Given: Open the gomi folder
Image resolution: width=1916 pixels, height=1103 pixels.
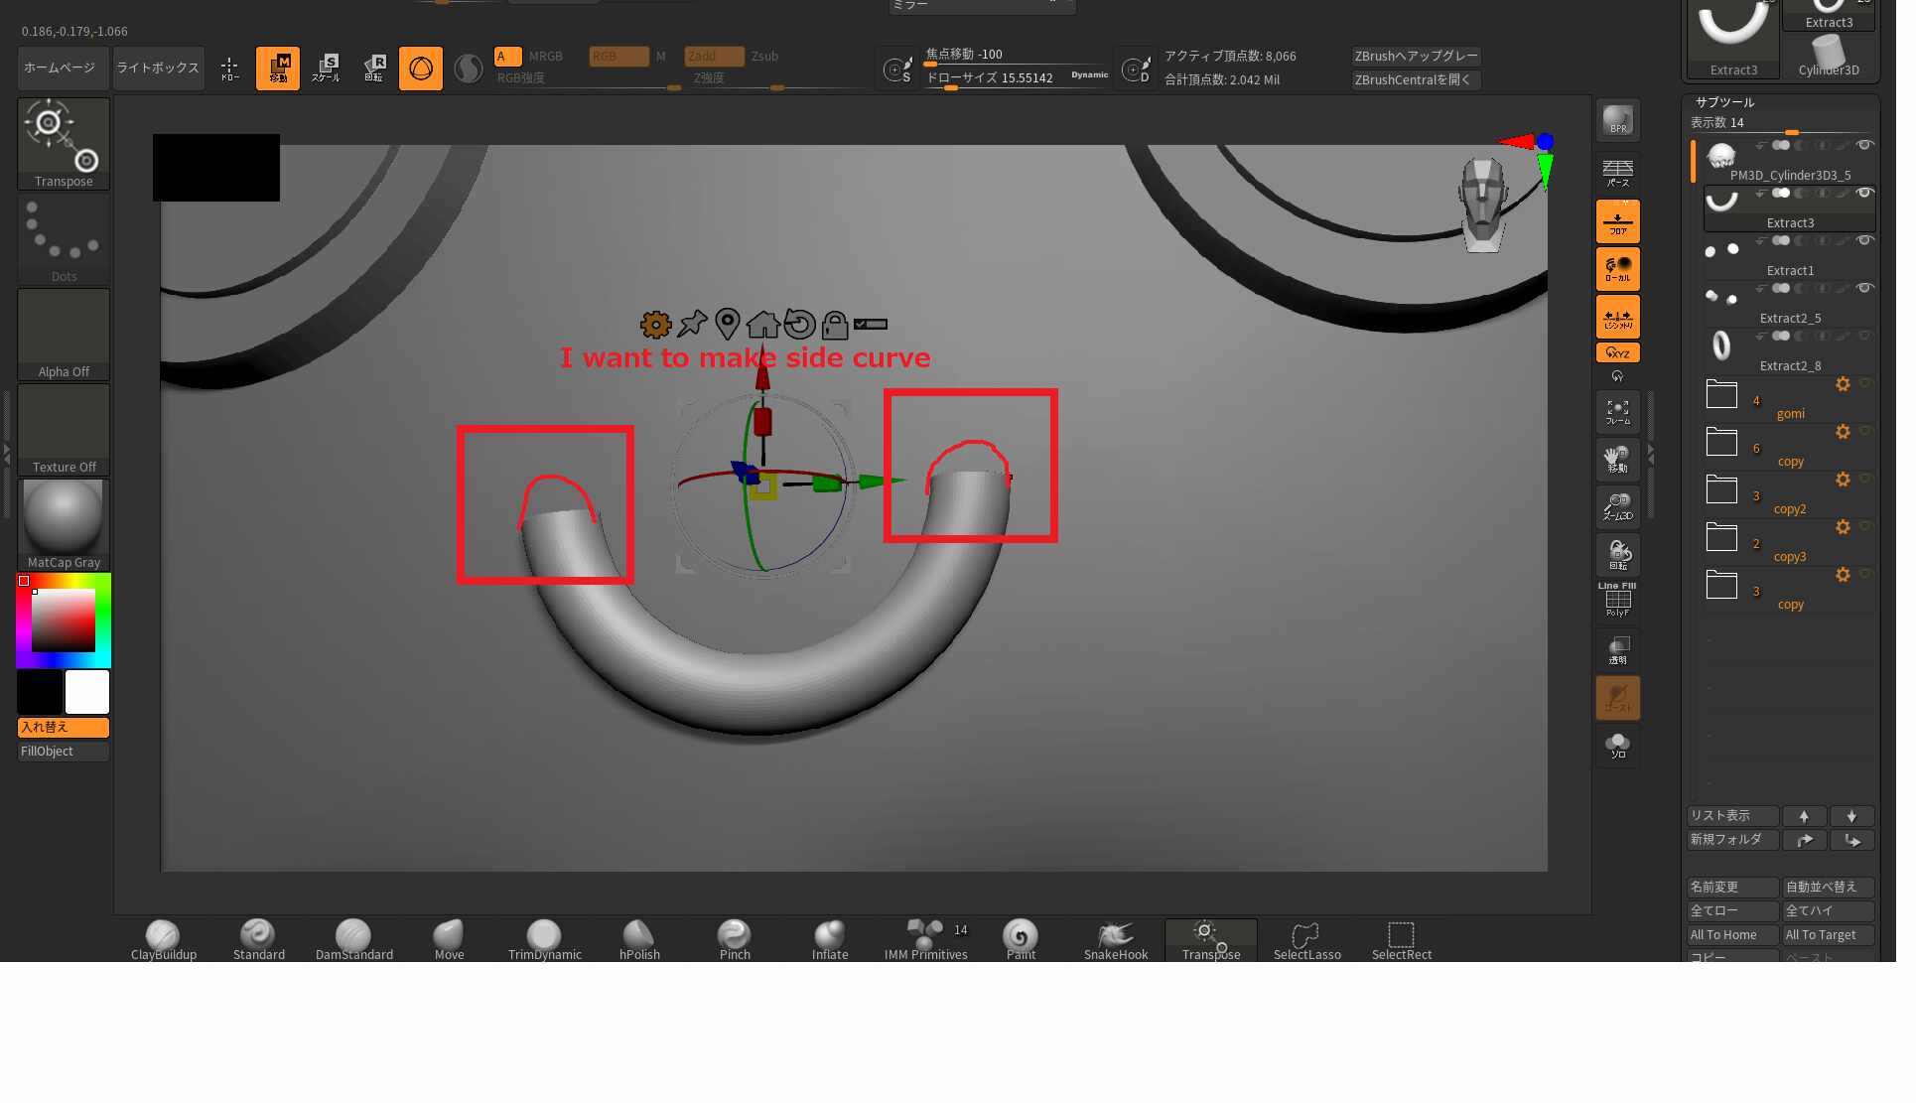Looking at the screenshot, I should [x=1721, y=395].
